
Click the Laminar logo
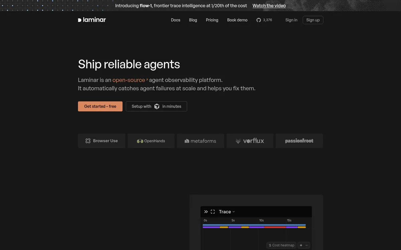[x=92, y=20]
